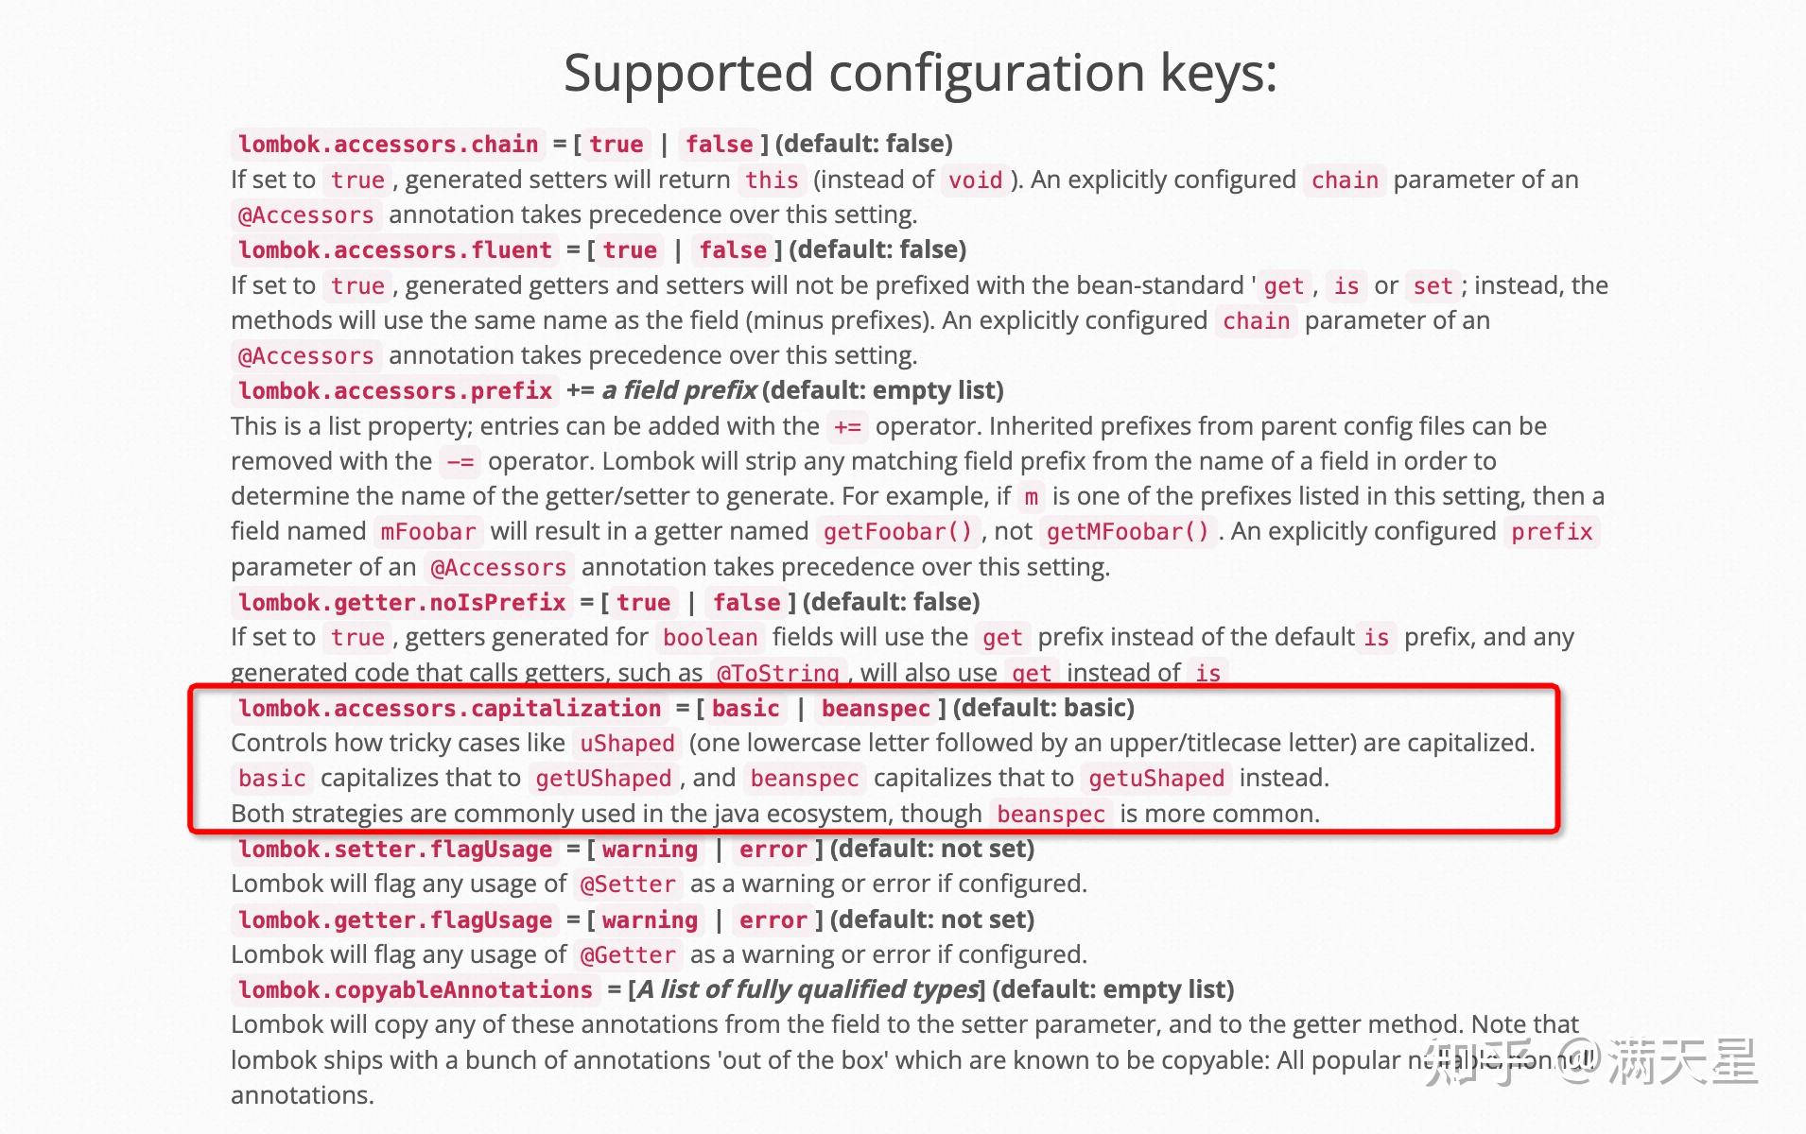Click the lombok.accessors.capitalization config key

450,708
